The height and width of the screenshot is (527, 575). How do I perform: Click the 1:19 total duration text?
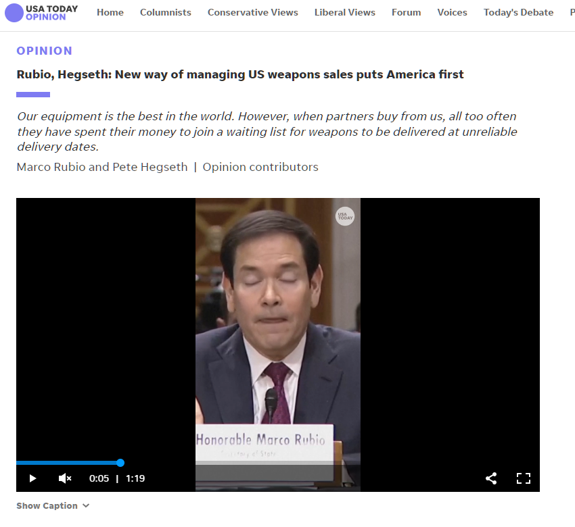[135, 478]
